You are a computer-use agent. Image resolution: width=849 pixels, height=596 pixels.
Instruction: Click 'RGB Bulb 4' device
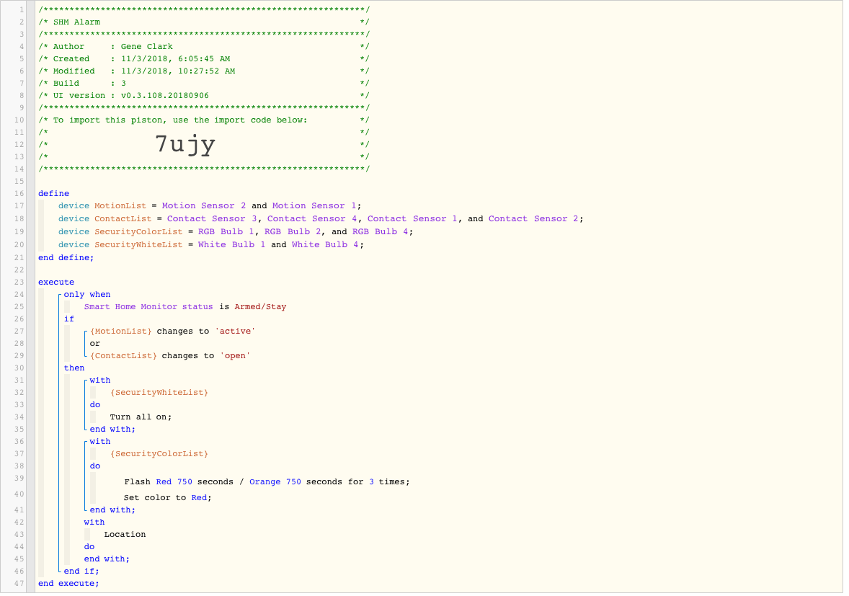(380, 232)
